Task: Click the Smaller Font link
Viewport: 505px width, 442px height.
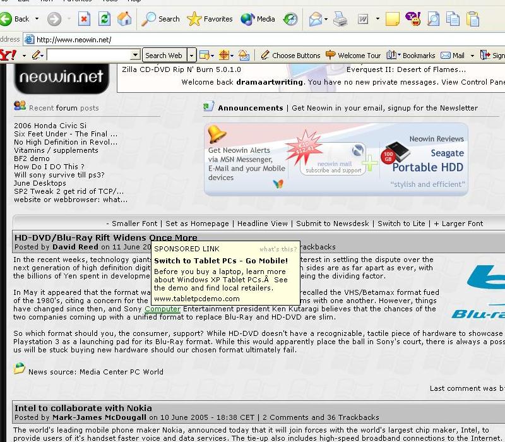Action: 134,224
